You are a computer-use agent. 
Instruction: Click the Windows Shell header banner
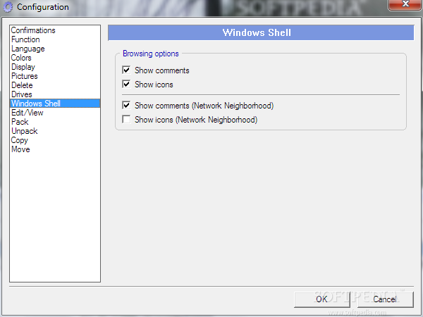tap(261, 32)
